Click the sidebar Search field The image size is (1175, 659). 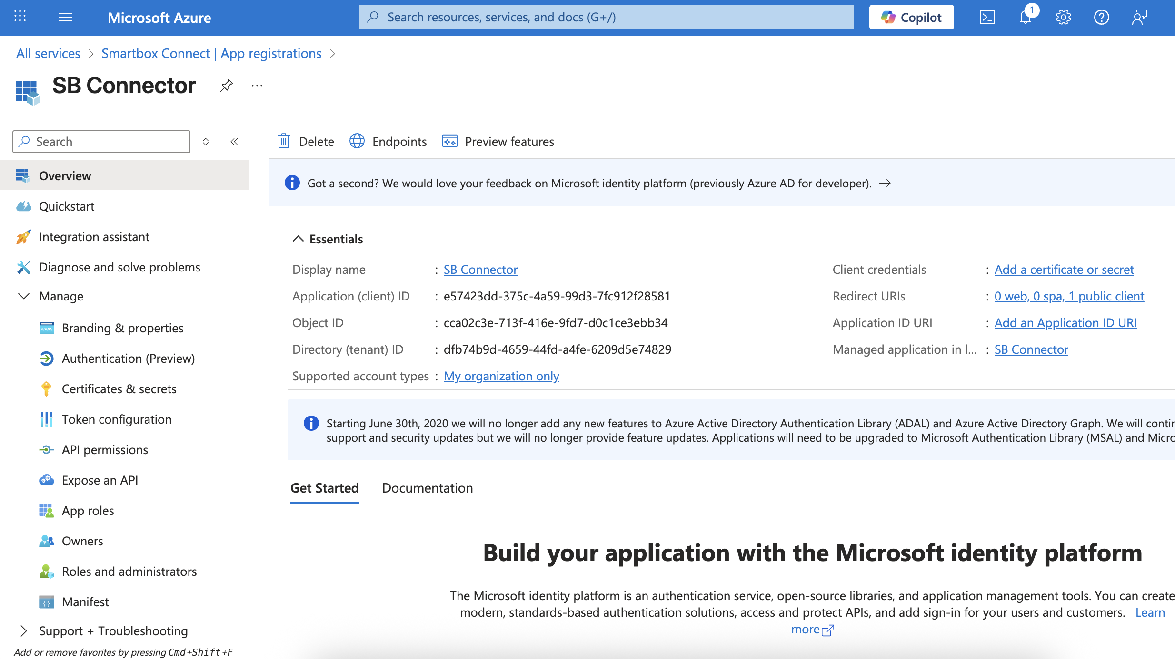click(x=101, y=142)
